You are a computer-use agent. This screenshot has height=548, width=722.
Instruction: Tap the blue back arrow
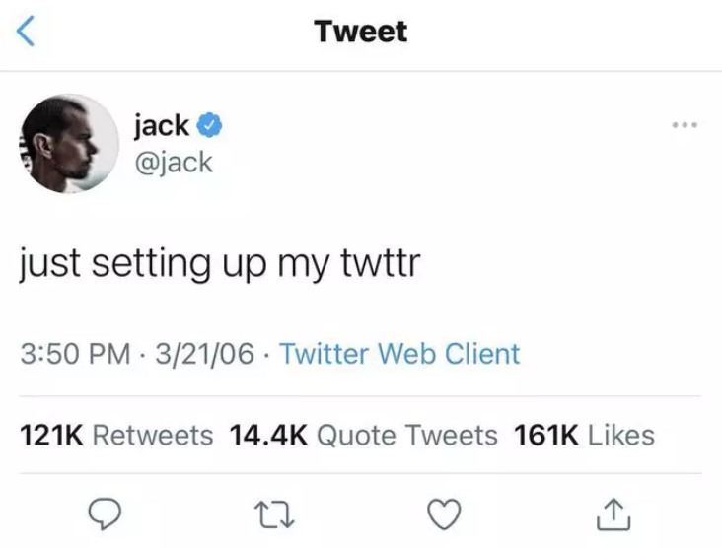pyautogui.click(x=26, y=31)
